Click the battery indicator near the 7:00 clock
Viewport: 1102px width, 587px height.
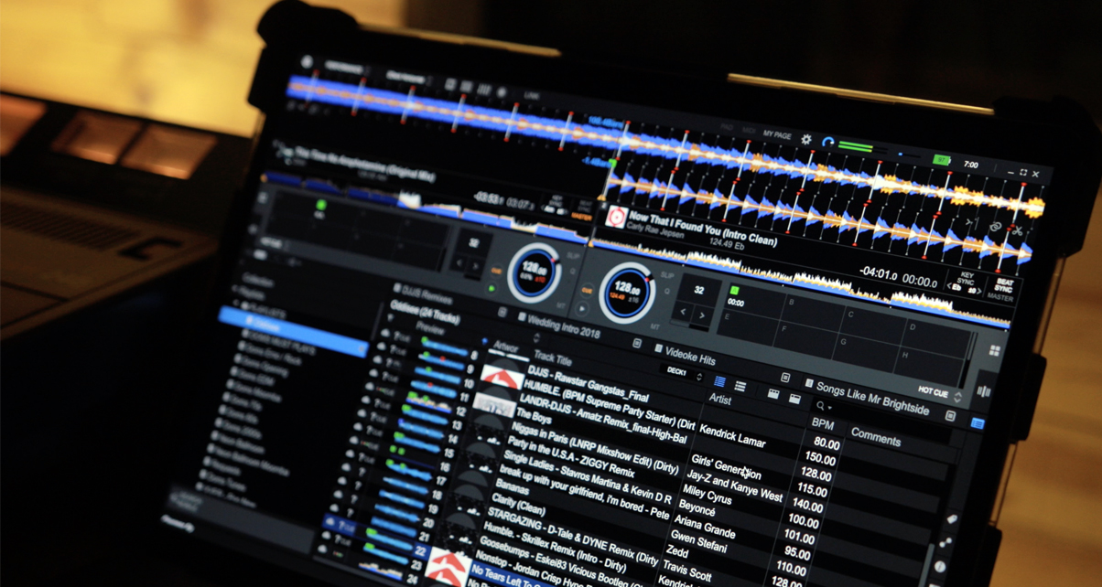(940, 160)
